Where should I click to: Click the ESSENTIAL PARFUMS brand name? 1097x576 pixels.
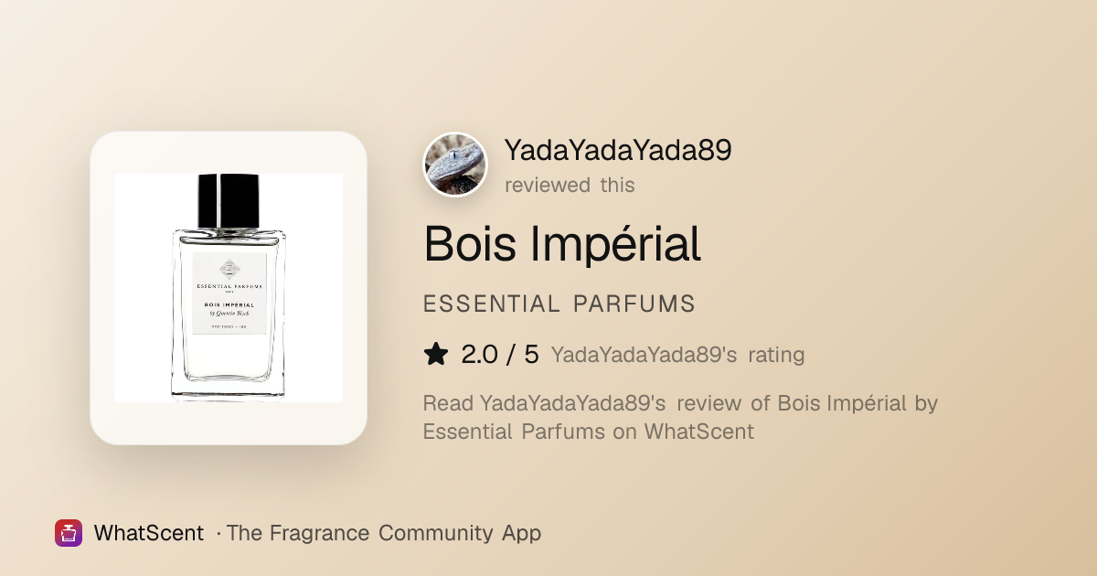(559, 304)
